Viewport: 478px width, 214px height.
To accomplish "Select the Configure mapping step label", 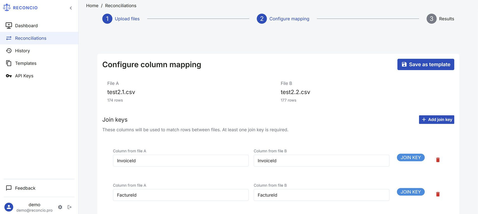I will [289, 19].
